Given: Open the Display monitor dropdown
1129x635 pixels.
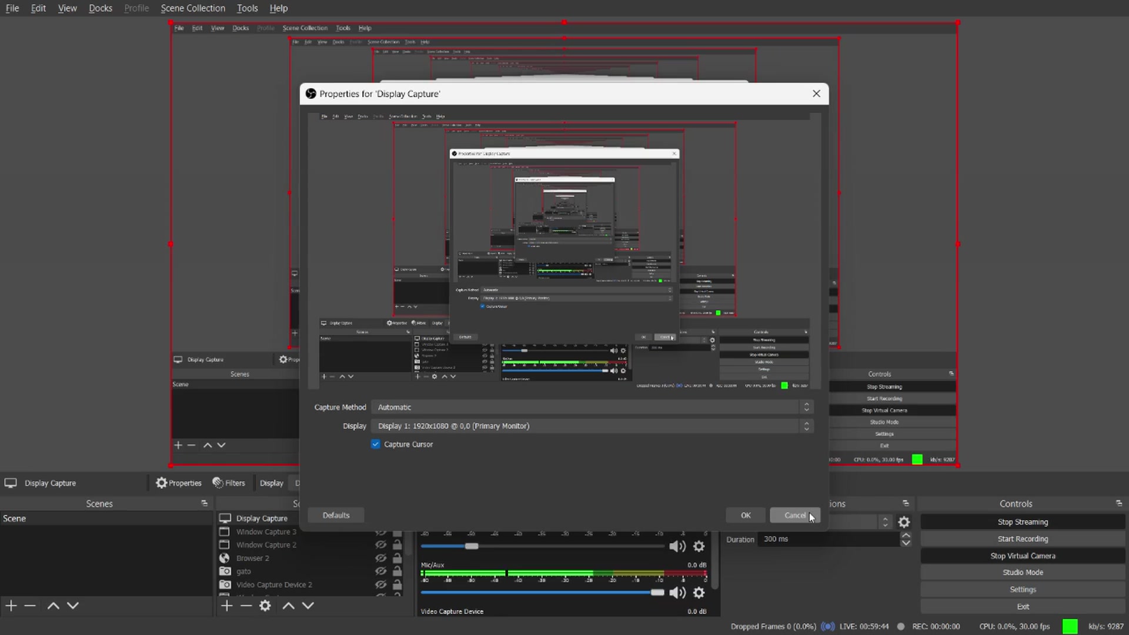Looking at the screenshot, I should click(593, 426).
